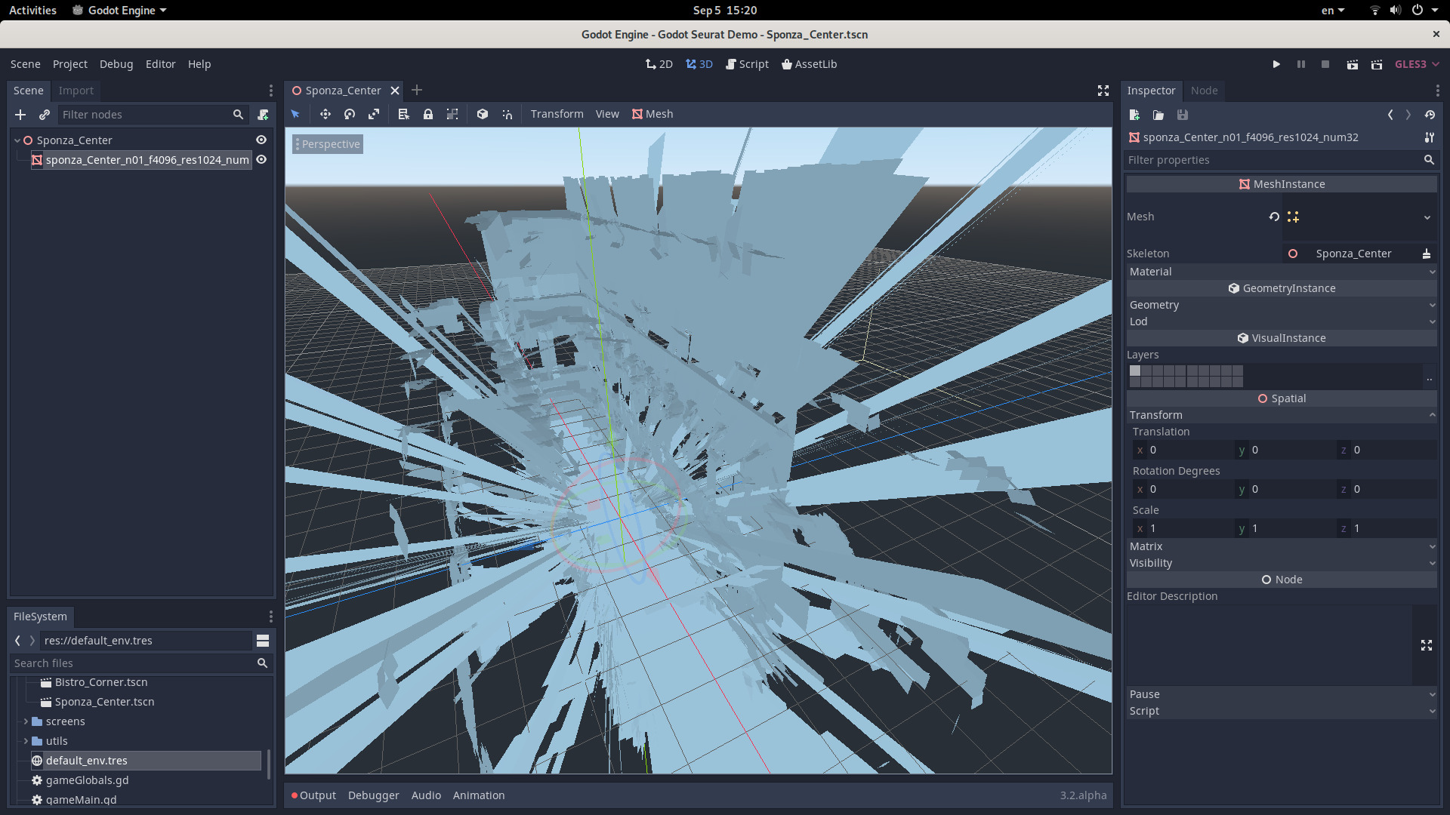This screenshot has width=1450, height=815.
Task: Pause the running scene
Action: (x=1301, y=64)
